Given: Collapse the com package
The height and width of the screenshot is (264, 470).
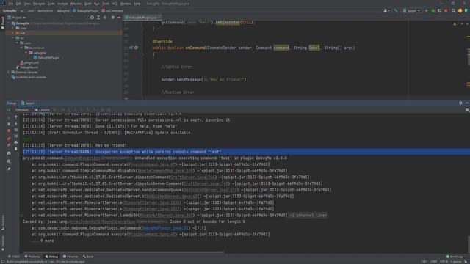Looking at the screenshot, I should pos(17,43).
